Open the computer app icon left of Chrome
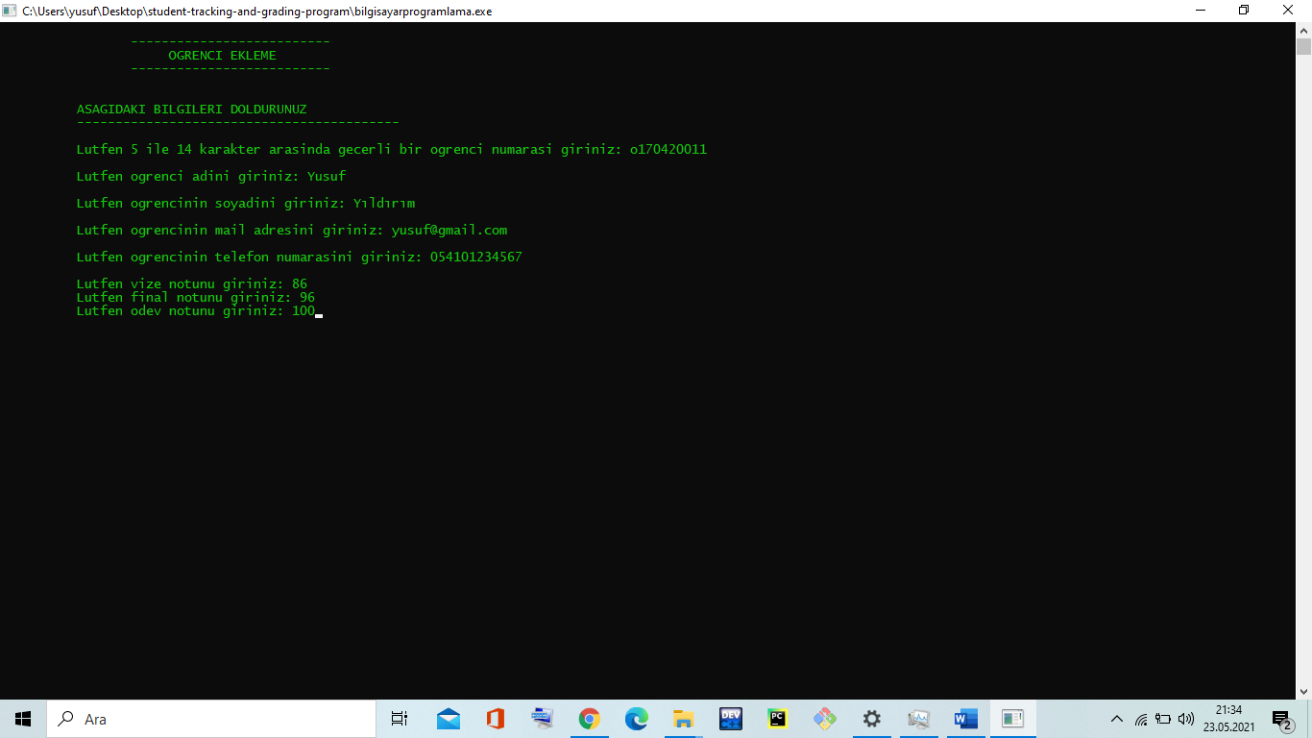The image size is (1312, 738). pyautogui.click(x=543, y=719)
